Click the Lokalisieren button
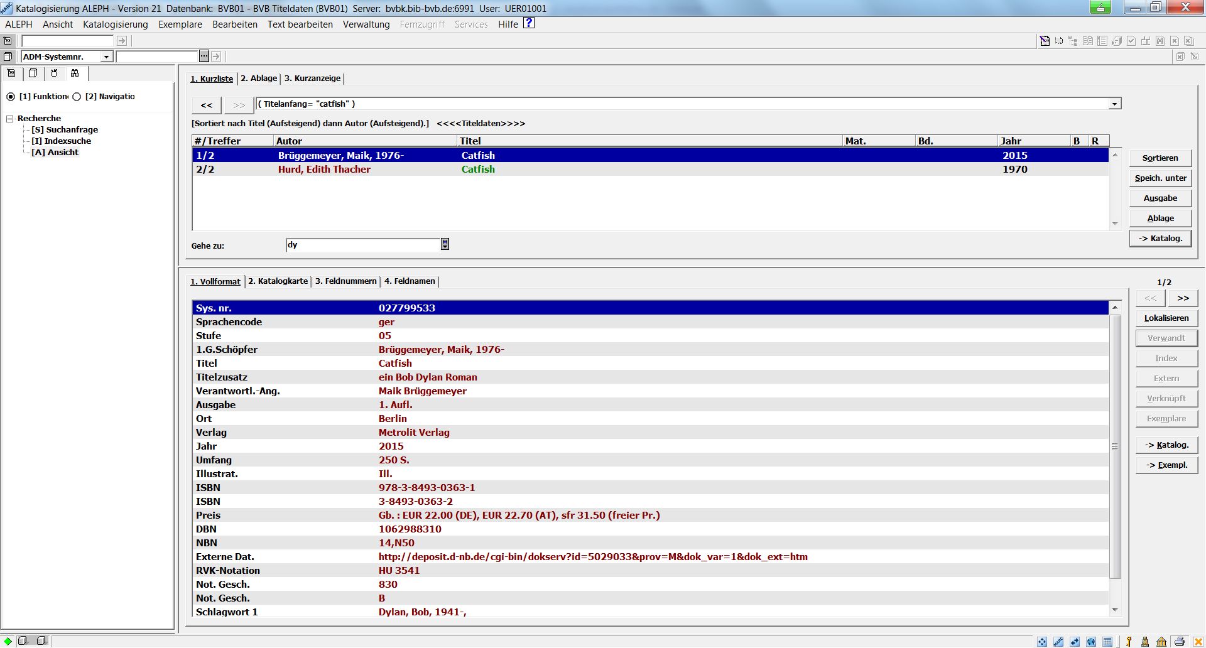Viewport: 1206px width, 648px height. click(1166, 318)
